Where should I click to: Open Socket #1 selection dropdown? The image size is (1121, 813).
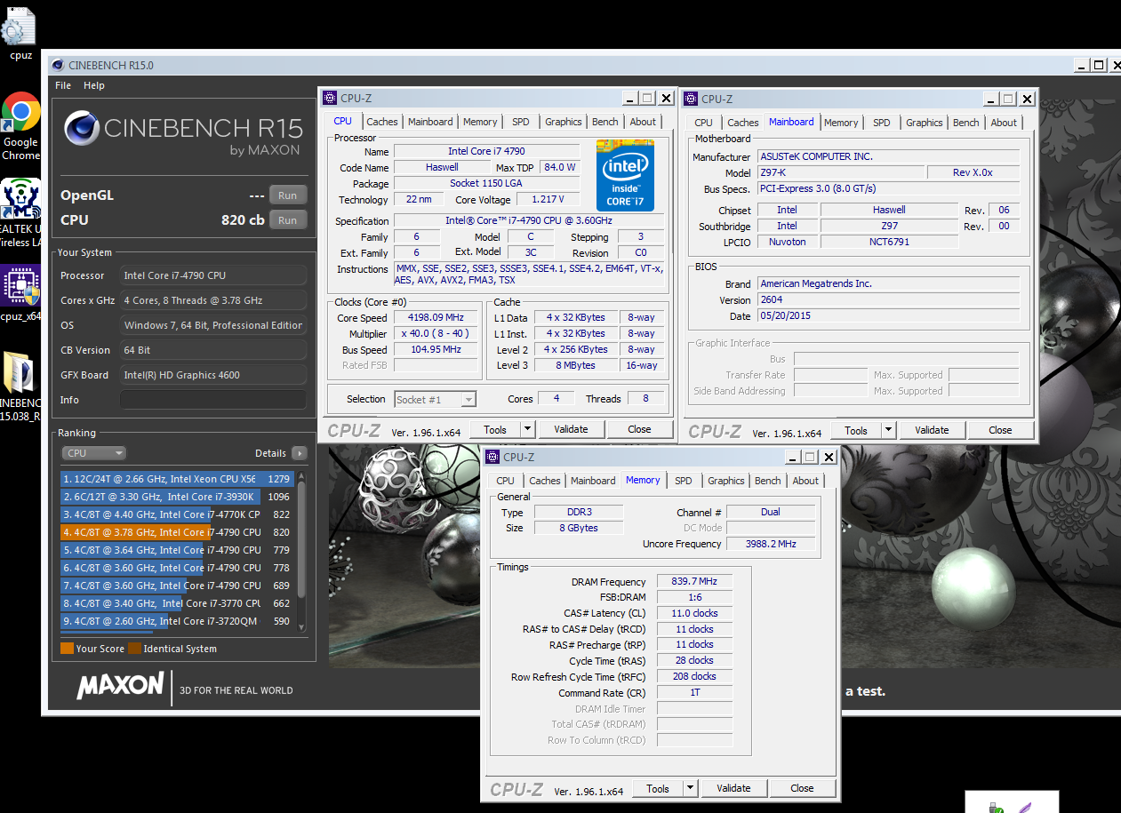point(436,400)
